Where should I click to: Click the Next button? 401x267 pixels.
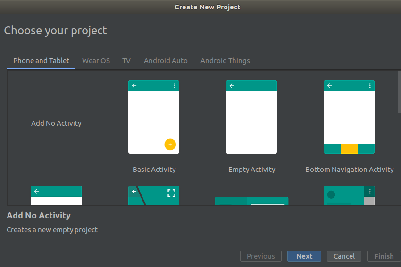click(304, 256)
